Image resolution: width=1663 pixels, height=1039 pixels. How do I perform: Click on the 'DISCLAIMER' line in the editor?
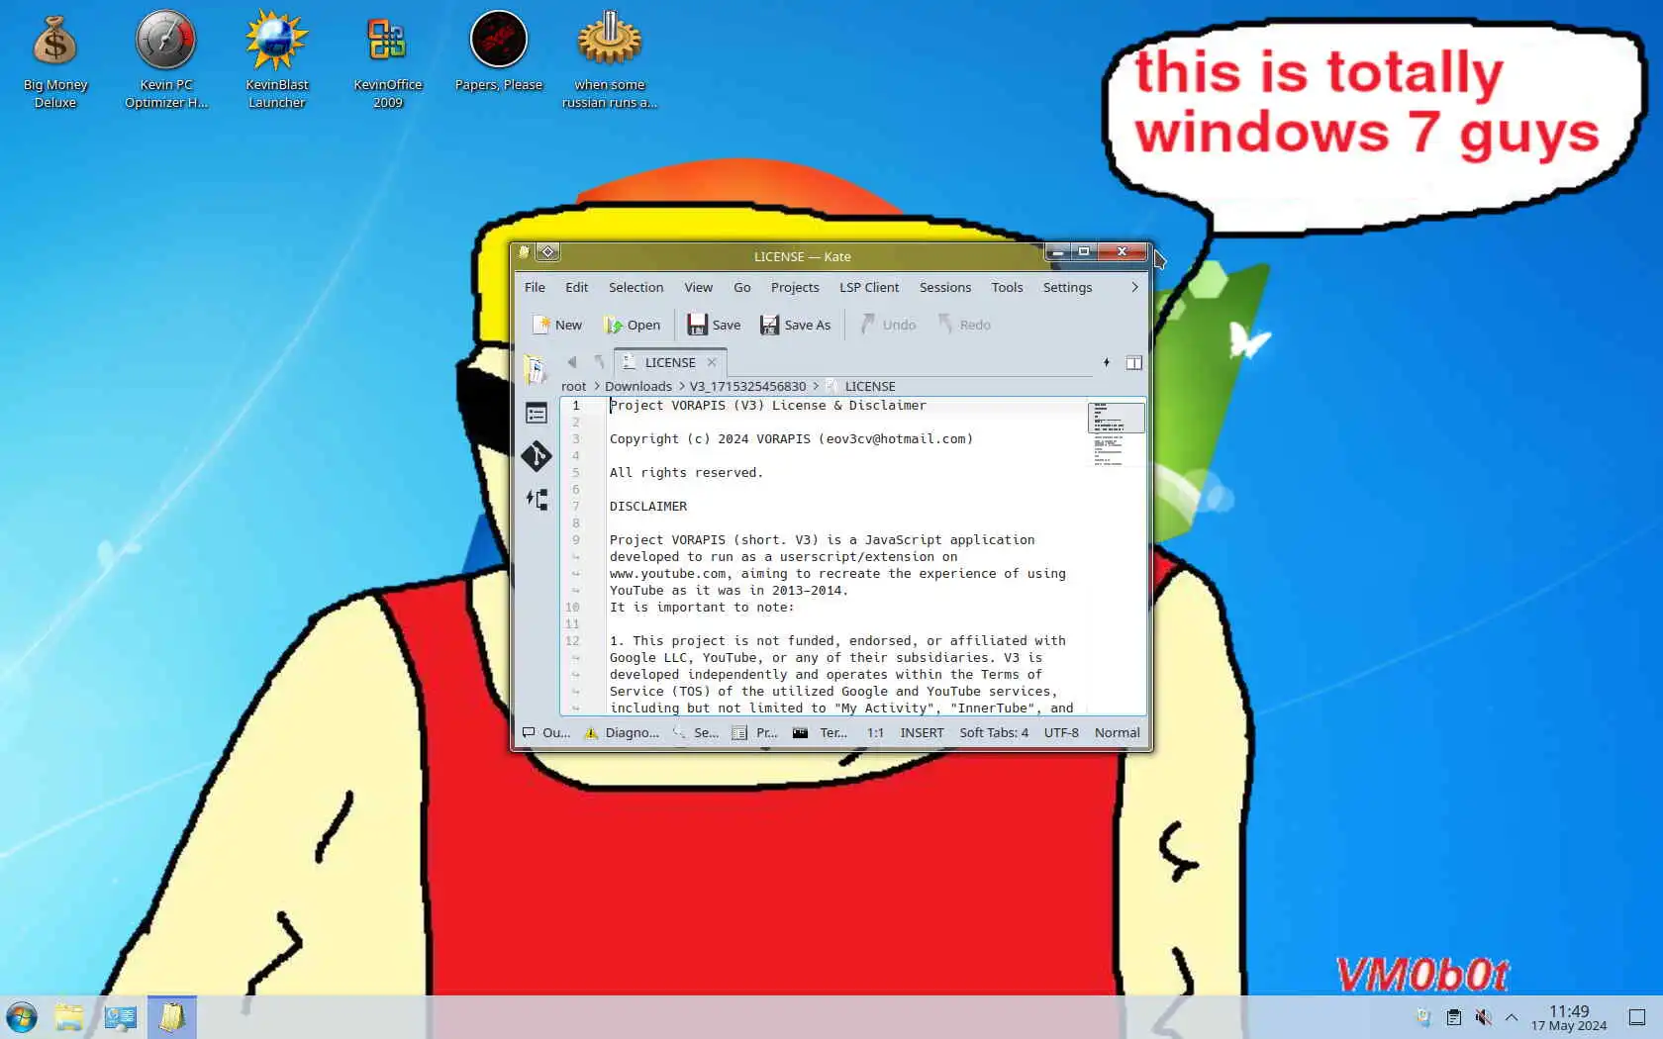(x=648, y=506)
